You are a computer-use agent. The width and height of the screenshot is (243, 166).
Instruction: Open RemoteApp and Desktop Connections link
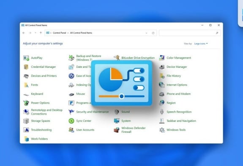click(46, 112)
